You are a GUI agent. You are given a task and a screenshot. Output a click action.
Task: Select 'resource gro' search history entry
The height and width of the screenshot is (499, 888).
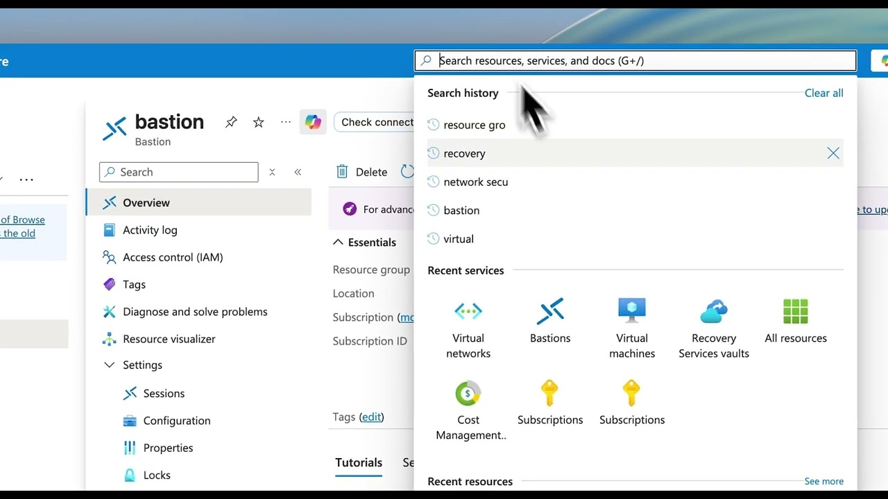coord(635,125)
